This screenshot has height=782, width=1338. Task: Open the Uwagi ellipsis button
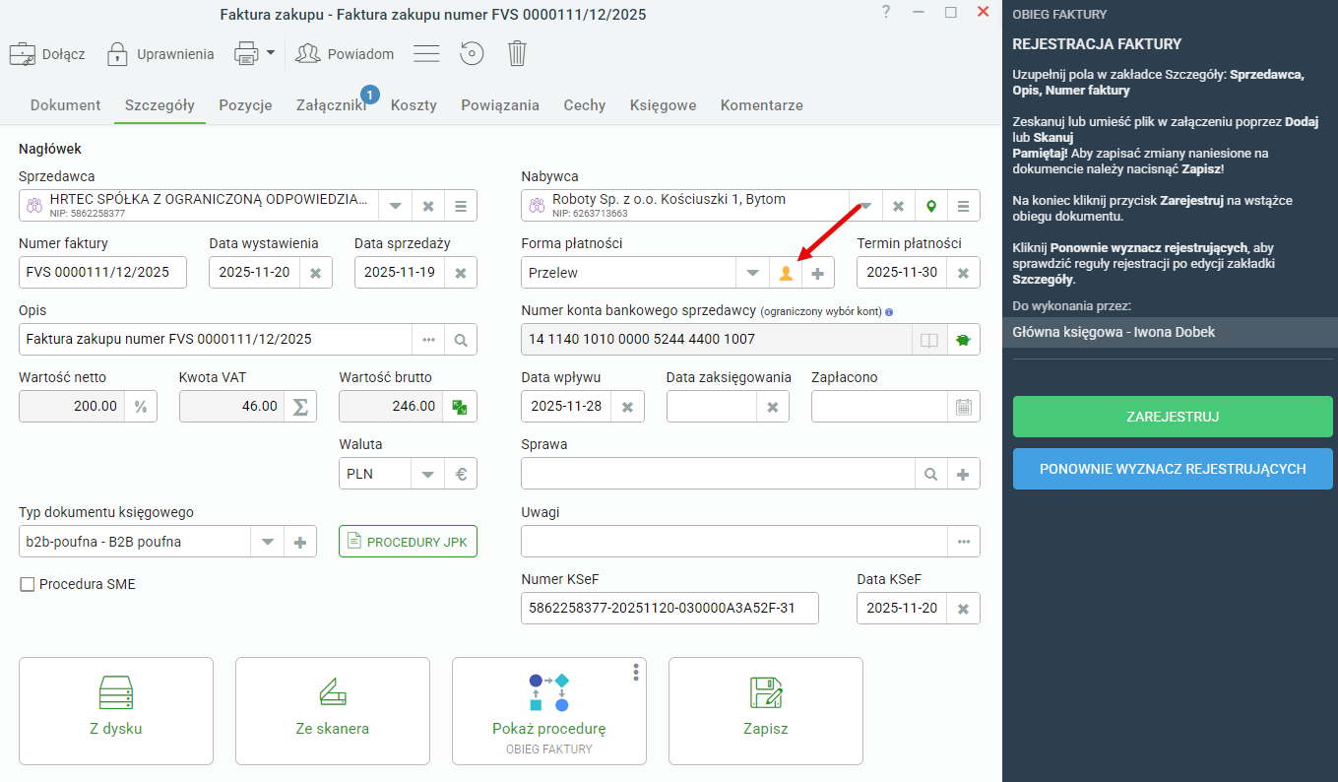pyautogui.click(x=963, y=542)
